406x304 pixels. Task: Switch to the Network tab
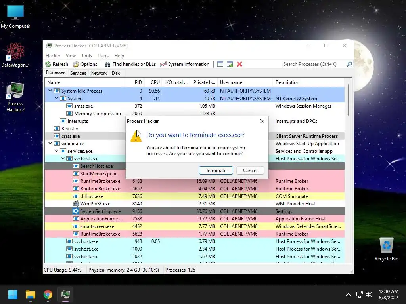coord(99,73)
